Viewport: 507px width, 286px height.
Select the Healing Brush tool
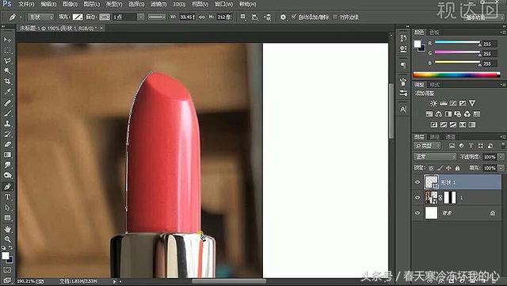7,103
